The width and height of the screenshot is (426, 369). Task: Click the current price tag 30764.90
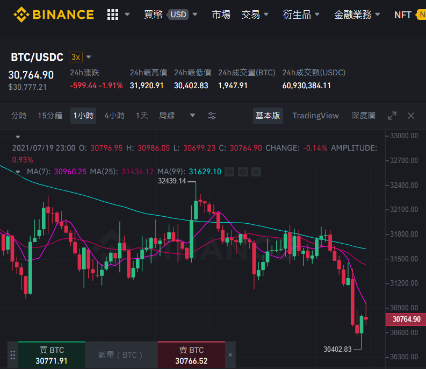(x=406, y=319)
